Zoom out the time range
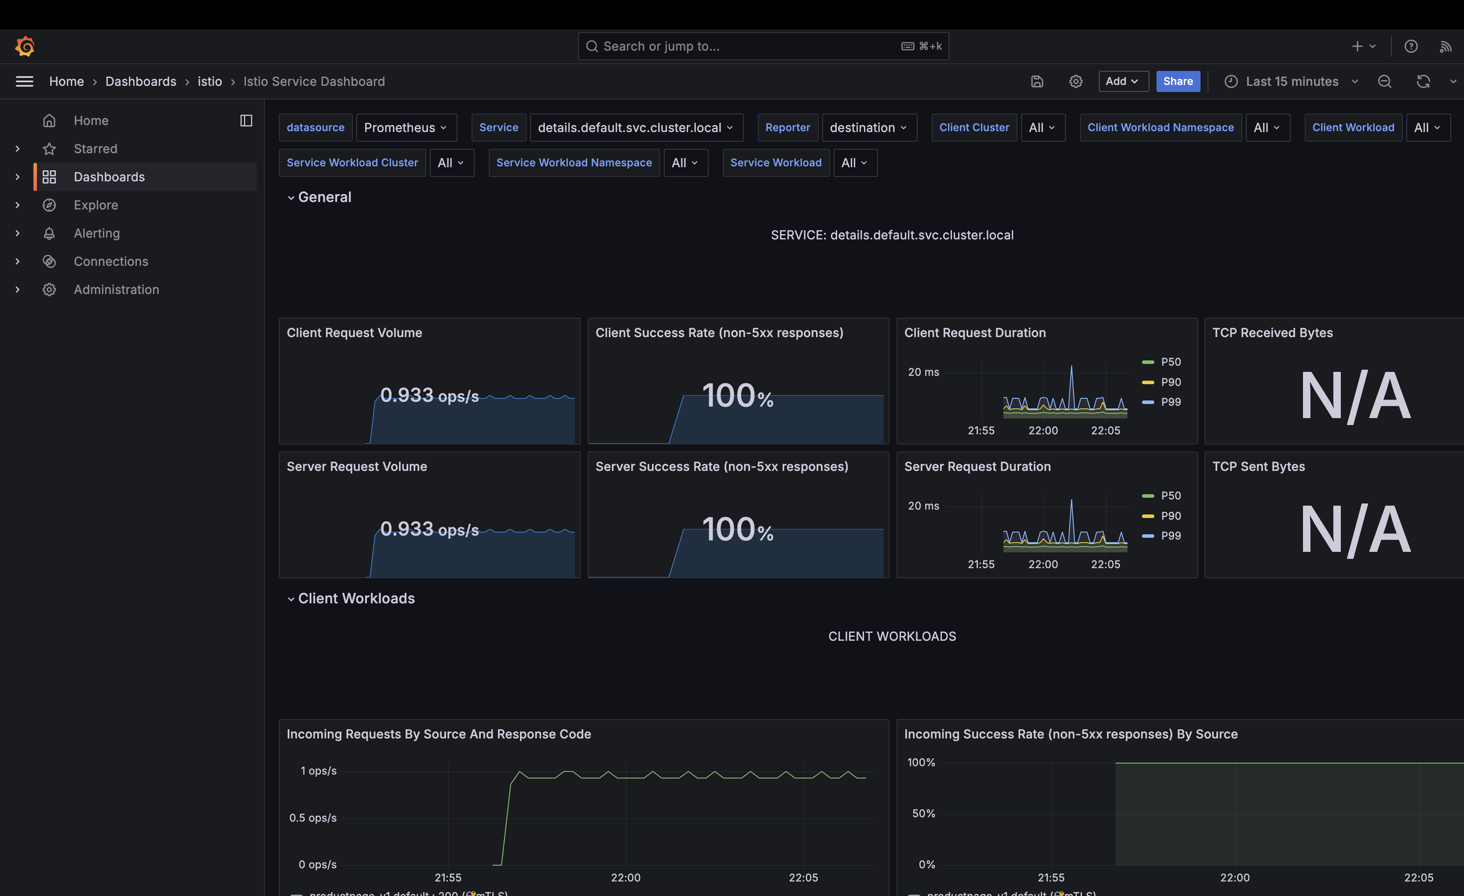 click(x=1384, y=81)
